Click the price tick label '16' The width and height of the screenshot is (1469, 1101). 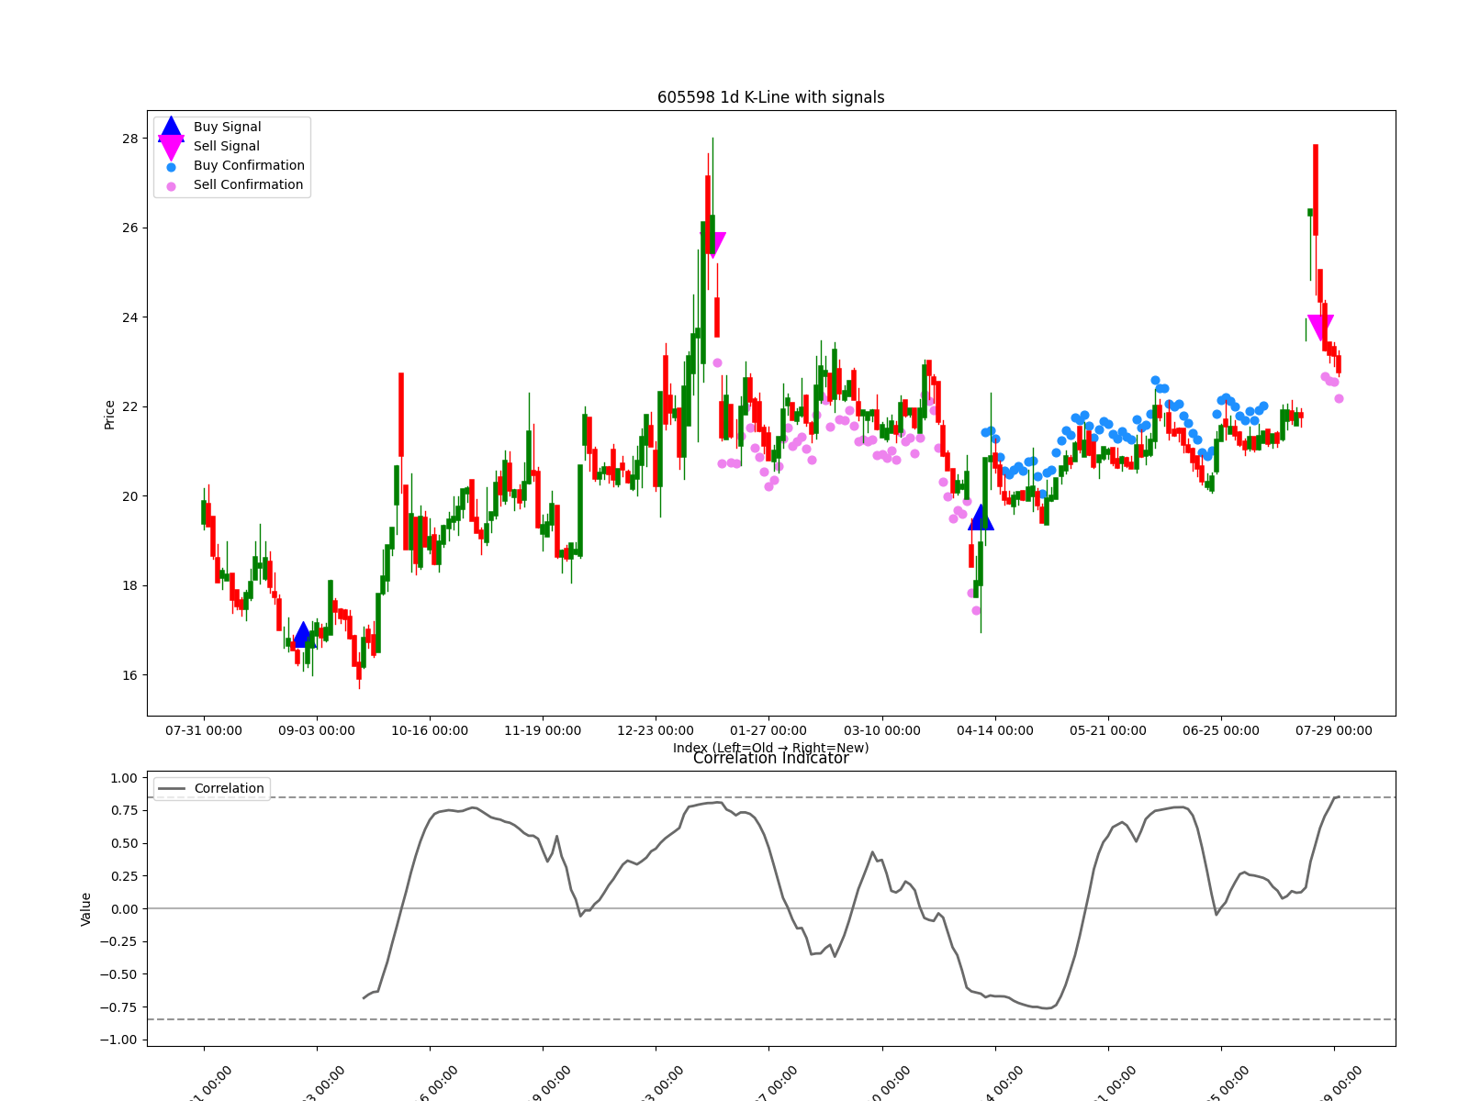[129, 675]
